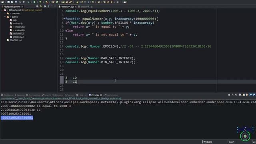The width and height of the screenshot is (256, 144).
Task: Click the New file toolbar icon
Action: [x=2, y=2]
